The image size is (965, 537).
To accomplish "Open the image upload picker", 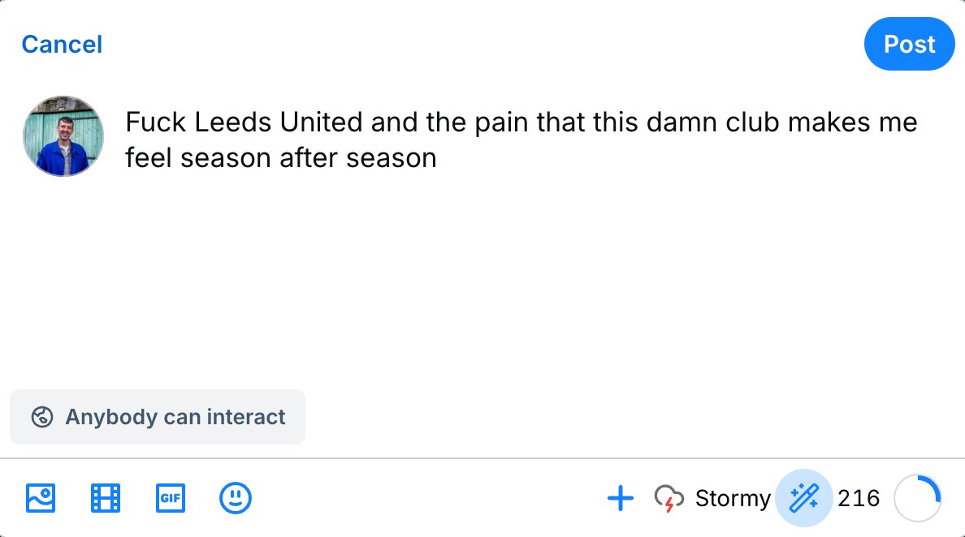I will (41, 497).
